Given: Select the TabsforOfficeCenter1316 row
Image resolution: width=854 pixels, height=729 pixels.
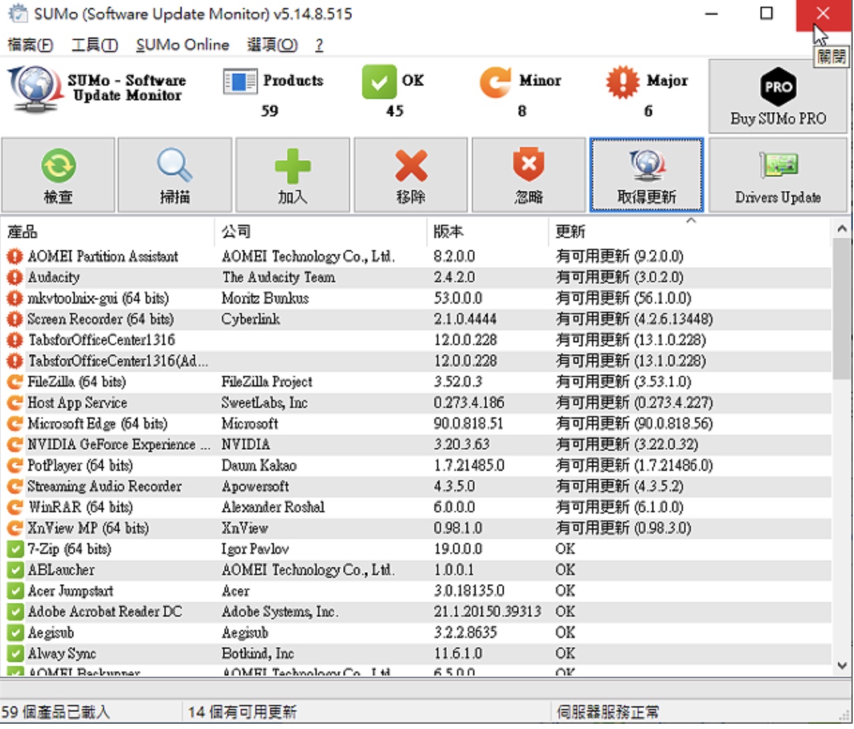Looking at the screenshot, I should click(x=416, y=340).
